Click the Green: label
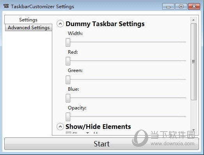 [75, 70]
